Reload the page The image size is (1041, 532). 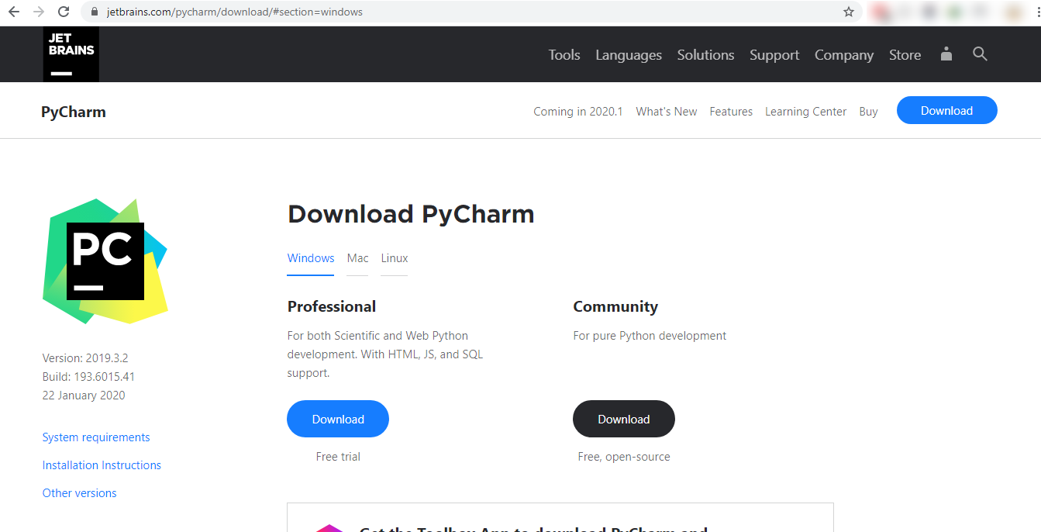pos(64,12)
